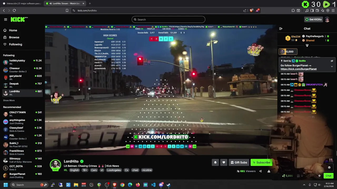Open Discord from the taskbar
Viewport: 337px width, 189px height.
pos(161,185)
